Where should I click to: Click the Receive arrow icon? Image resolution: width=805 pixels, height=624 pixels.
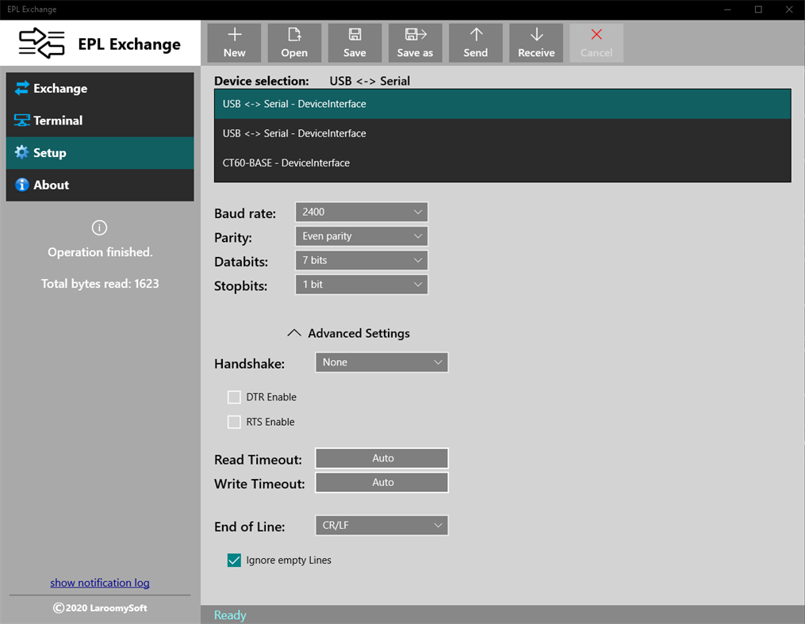(x=535, y=42)
